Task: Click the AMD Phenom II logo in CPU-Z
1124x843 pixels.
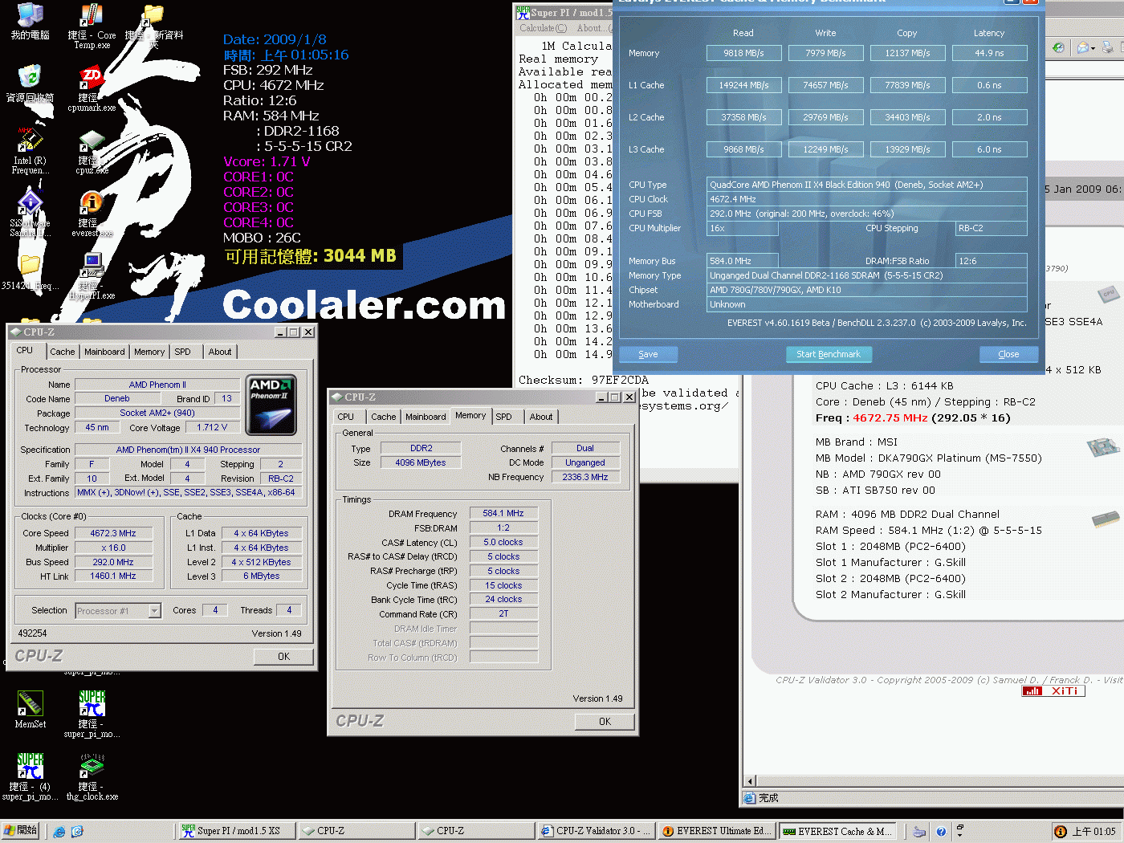Action: point(271,405)
